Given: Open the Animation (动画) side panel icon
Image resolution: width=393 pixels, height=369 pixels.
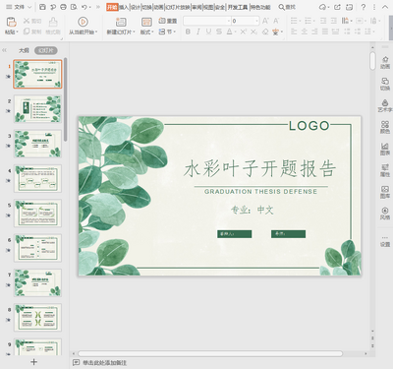Looking at the screenshot, I should pyautogui.click(x=385, y=62).
